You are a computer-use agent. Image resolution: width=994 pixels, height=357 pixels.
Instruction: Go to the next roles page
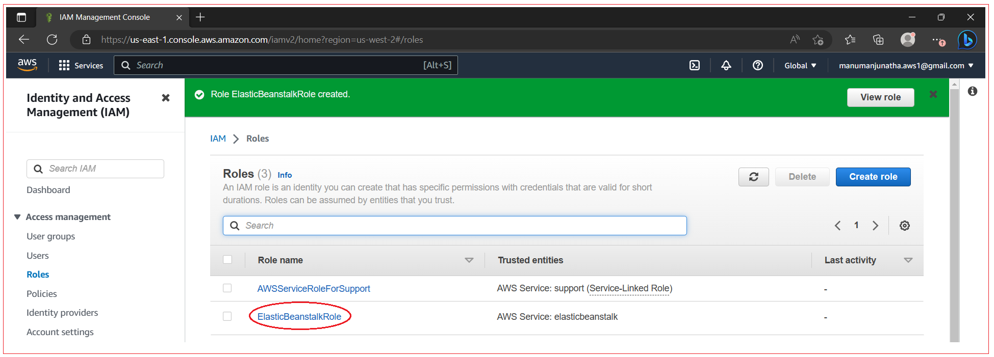[x=875, y=226]
